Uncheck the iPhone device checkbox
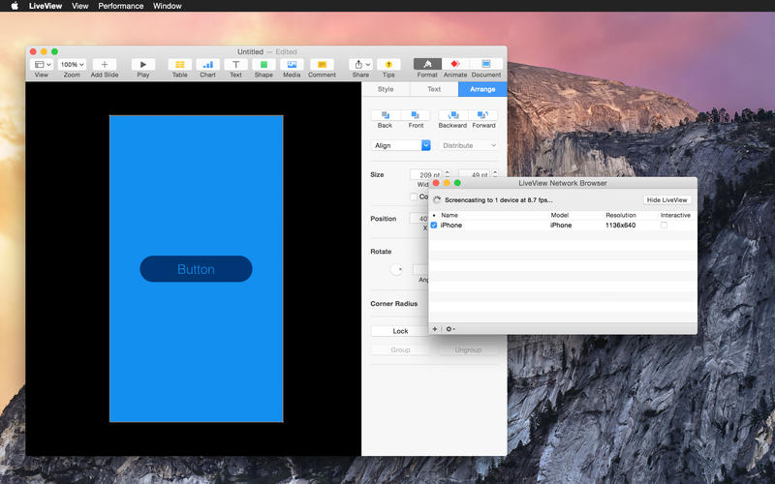 click(434, 225)
